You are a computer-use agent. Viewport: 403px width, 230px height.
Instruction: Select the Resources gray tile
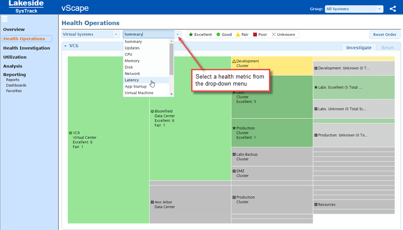click(x=354, y=205)
